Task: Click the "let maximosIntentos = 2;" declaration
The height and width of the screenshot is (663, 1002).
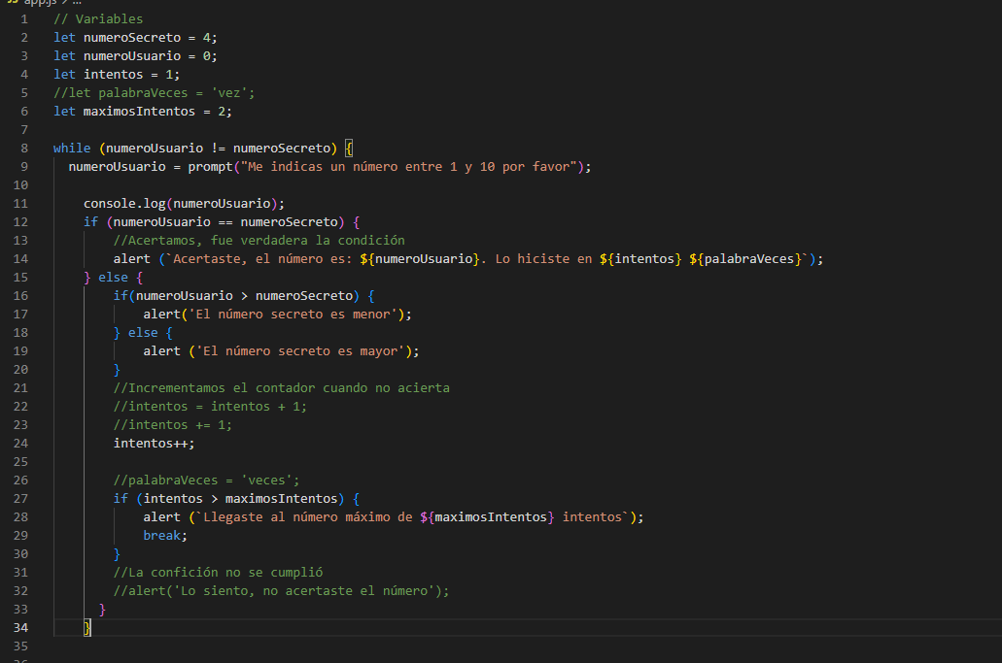Action: (x=143, y=112)
